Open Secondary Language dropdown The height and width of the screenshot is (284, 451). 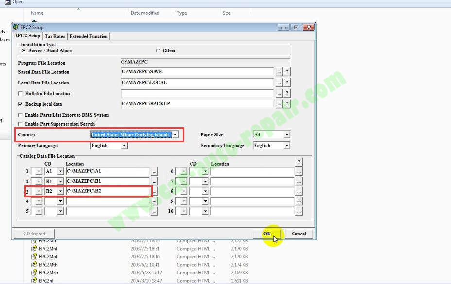(x=286, y=146)
